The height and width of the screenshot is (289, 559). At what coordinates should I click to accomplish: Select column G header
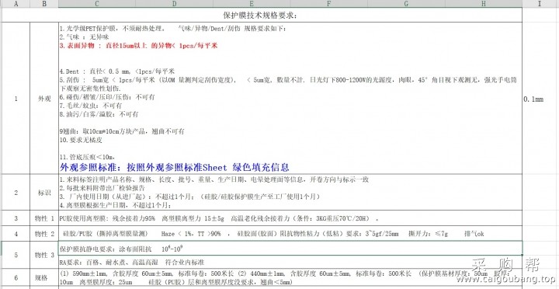406,4
